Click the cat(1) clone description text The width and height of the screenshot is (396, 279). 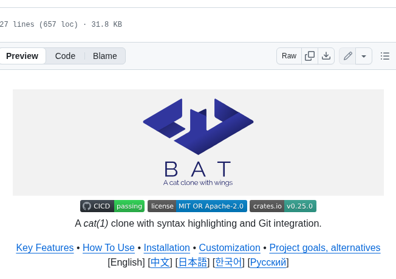(198, 224)
